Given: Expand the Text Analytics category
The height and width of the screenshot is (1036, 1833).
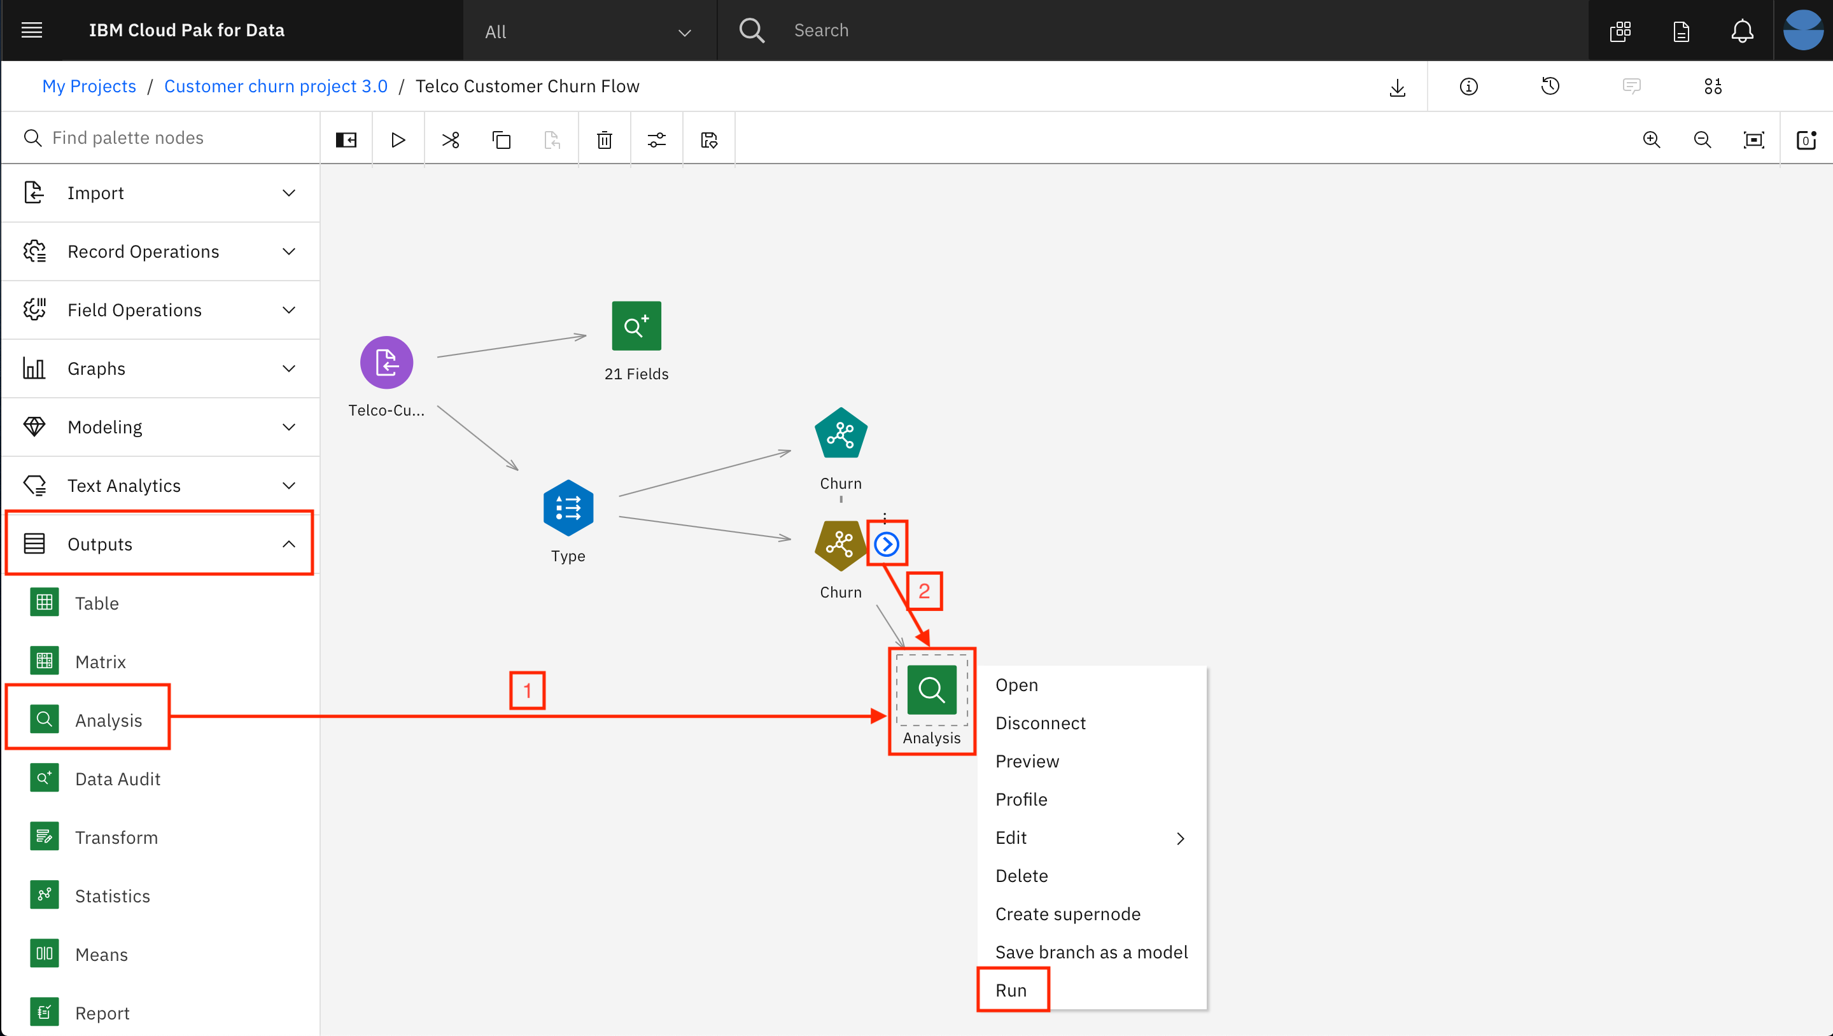Looking at the screenshot, I should pyautogui.click(x=160, y=486).
